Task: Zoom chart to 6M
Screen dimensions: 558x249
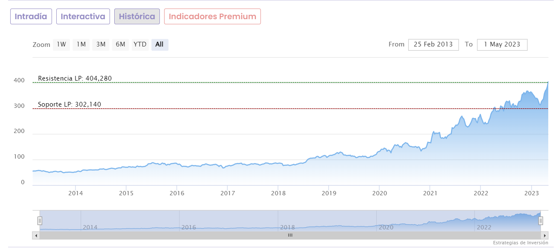Action: [x=120, y=44]
